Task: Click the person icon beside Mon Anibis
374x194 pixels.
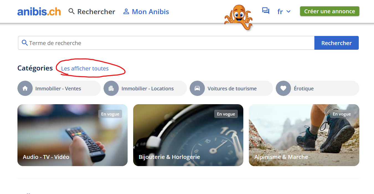Action: click(x=126, y=11)
